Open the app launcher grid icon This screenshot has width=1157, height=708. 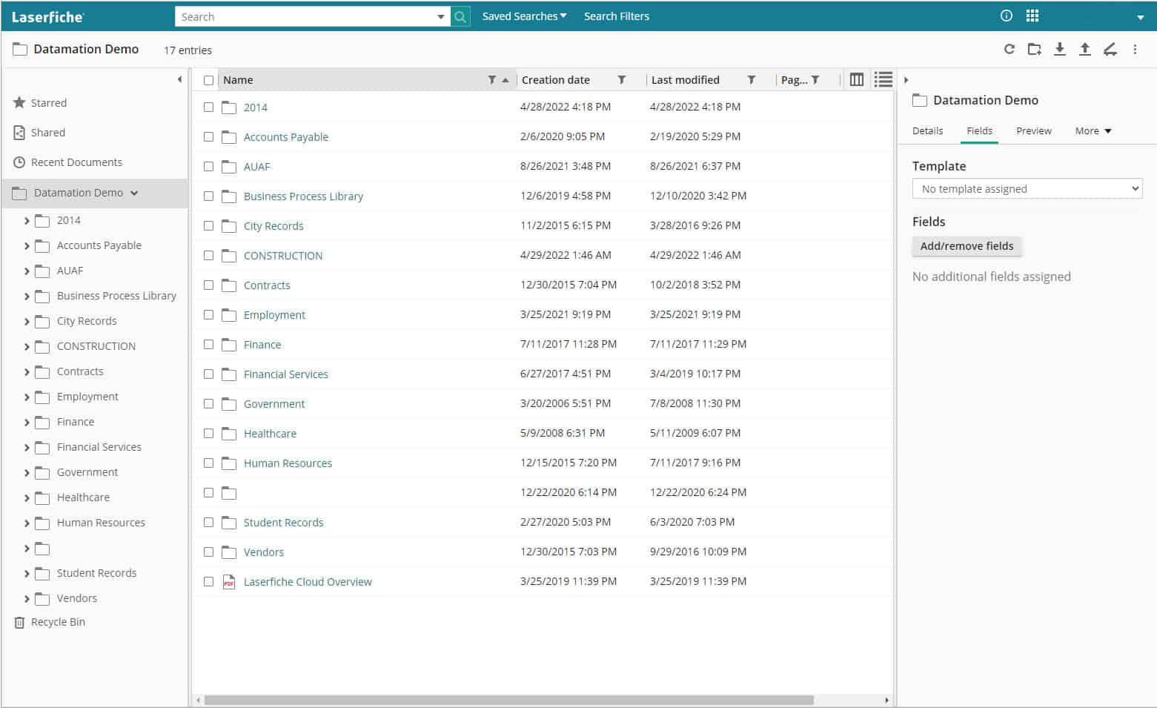[x=1032, y=16]
